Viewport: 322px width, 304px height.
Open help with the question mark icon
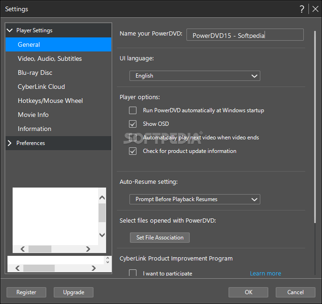pos(301,9)
